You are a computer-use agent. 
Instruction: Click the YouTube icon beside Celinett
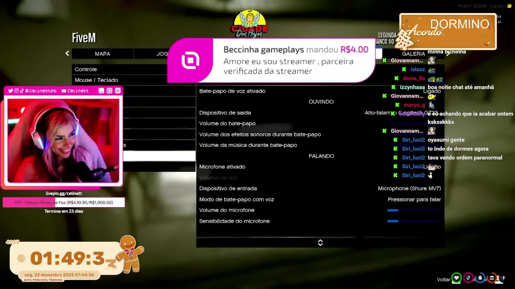64,91
